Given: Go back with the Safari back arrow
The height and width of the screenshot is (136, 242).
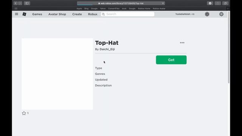Looking at the screenshot, I should click(16, 3).
